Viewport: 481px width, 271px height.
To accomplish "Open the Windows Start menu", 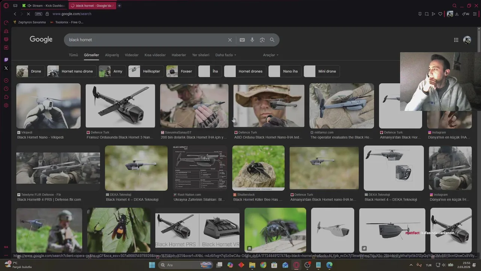I will coord(152,265).
